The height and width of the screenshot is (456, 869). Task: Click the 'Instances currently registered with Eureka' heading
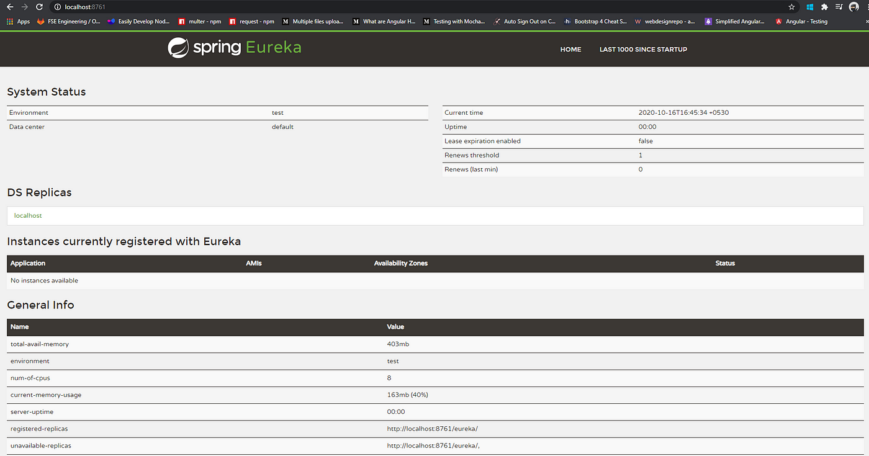124,241
